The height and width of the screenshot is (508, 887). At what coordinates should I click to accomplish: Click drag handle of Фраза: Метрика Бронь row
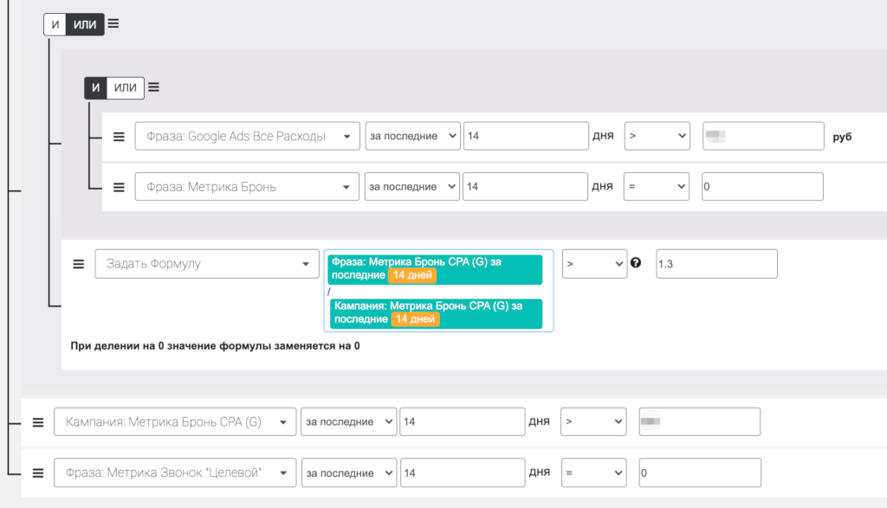[x=119, y=187]
